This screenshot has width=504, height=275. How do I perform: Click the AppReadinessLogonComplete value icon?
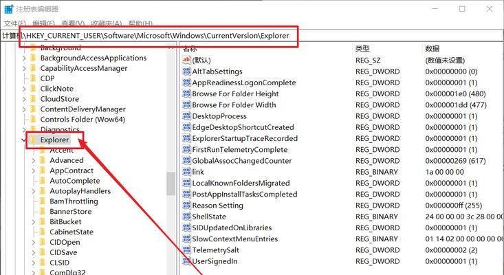pos(186,82)
